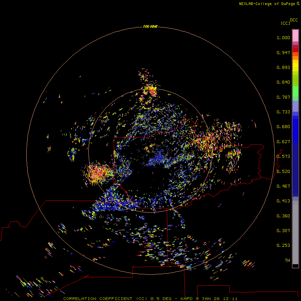Click the pink swatch at top of color bar
Image resolution: width=301 pixels, height=301 pixels.
click(295, 35)
